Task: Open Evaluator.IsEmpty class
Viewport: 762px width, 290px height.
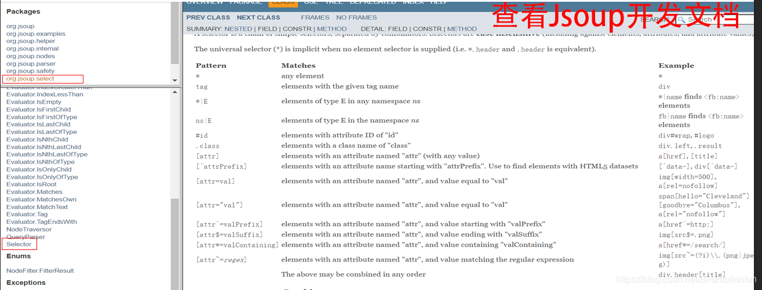Action: click(34, 101)
